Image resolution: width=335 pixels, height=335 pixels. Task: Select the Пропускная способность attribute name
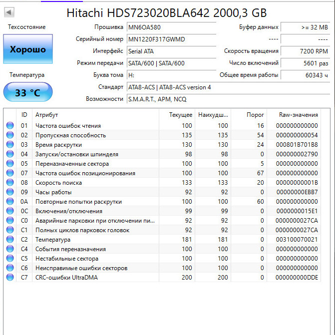point(70,135)
